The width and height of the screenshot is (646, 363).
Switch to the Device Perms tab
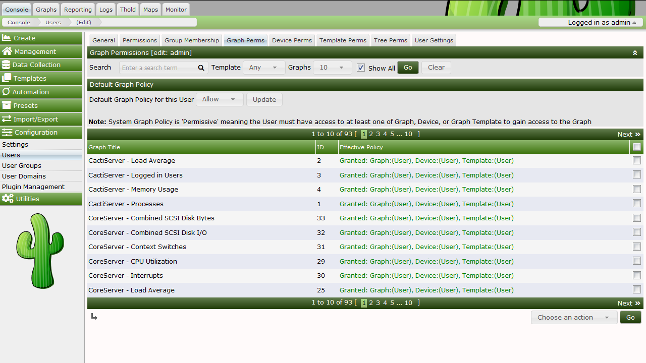[x=292, y=40]
